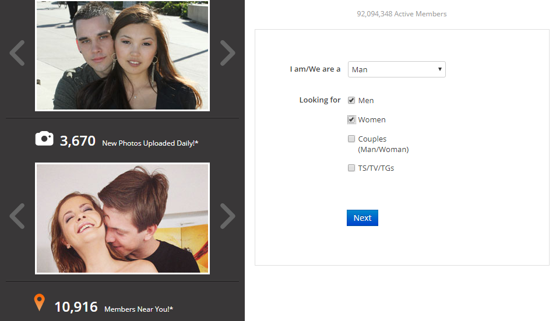Click the 'I am/We are a' label
The height and width of the screenshot is (321, 556).
click(315, 69)
